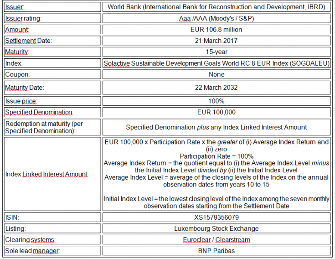
Task: Select the 'Euroclear / Clearstream' value
Action: pos(216,240)
